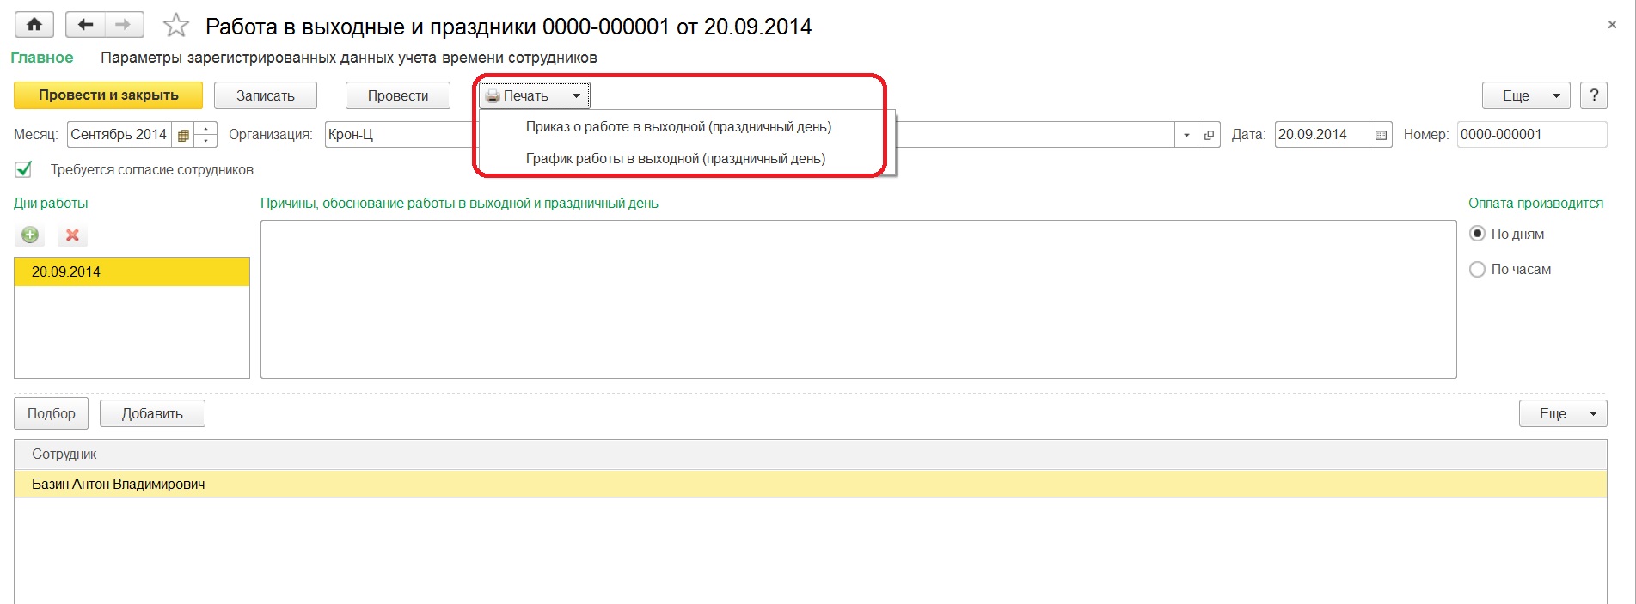Click the 'Добавить' employee button

click(152, 413)
